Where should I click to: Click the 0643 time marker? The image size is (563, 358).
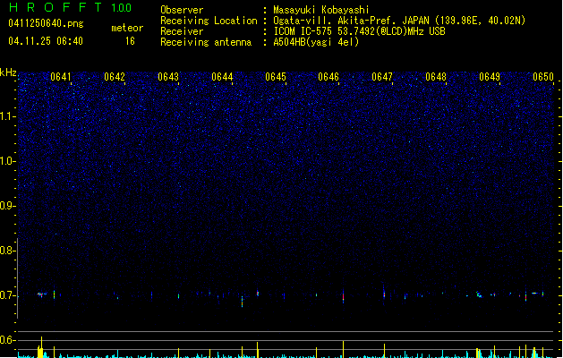click(x=168, y=77)
